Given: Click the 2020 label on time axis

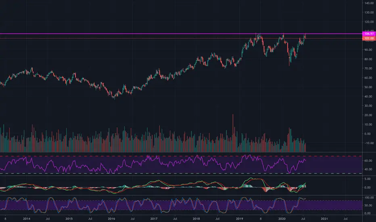Looking at the screenshot, I should click(x=282, y=219).
